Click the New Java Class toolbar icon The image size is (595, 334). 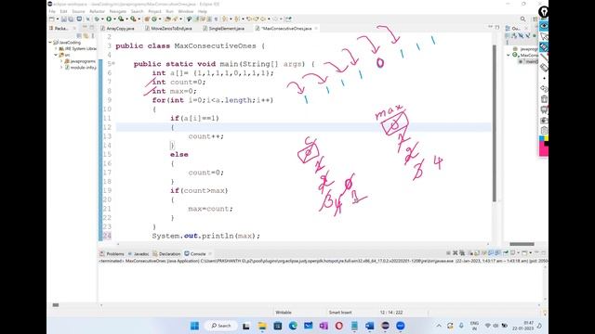(153, 19)
